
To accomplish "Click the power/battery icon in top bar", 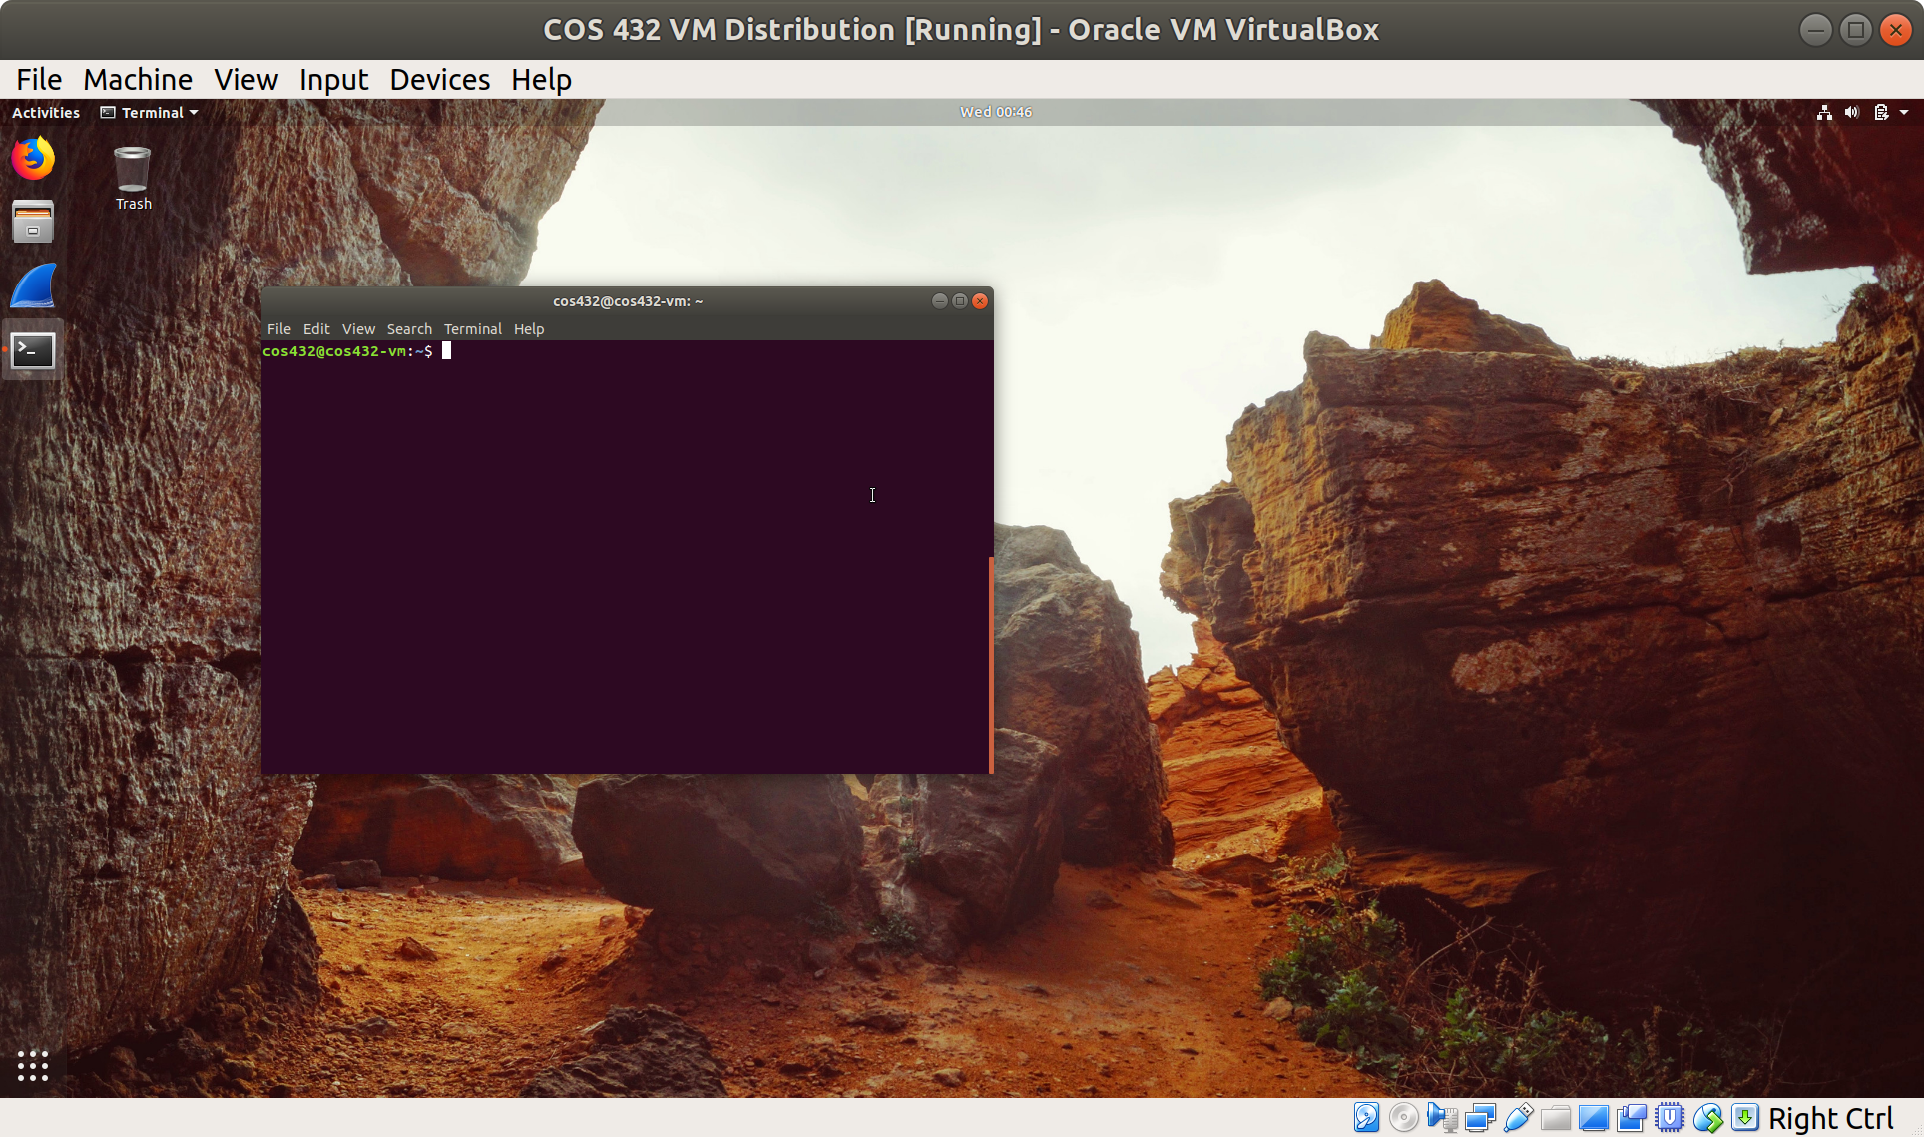I will pyautogui.click(x=1881, y=112).
